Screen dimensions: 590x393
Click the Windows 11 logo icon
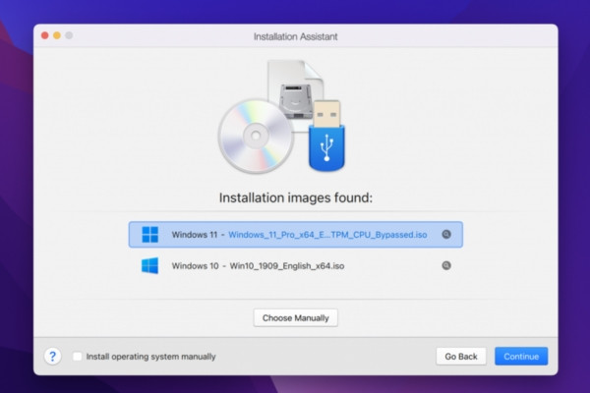click(149, 234)
